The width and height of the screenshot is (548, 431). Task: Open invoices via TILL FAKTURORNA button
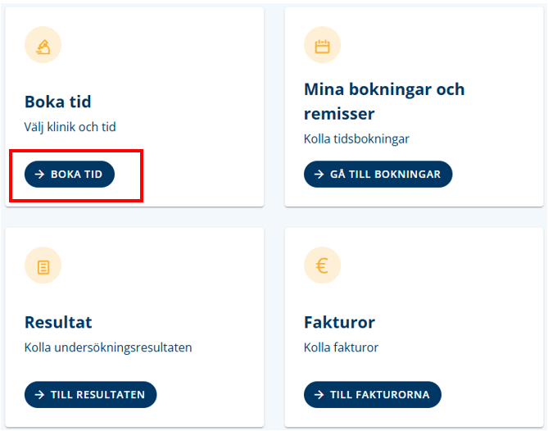(373, 395)
